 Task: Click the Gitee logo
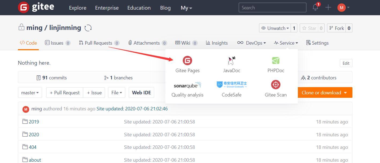pos(36,7)
